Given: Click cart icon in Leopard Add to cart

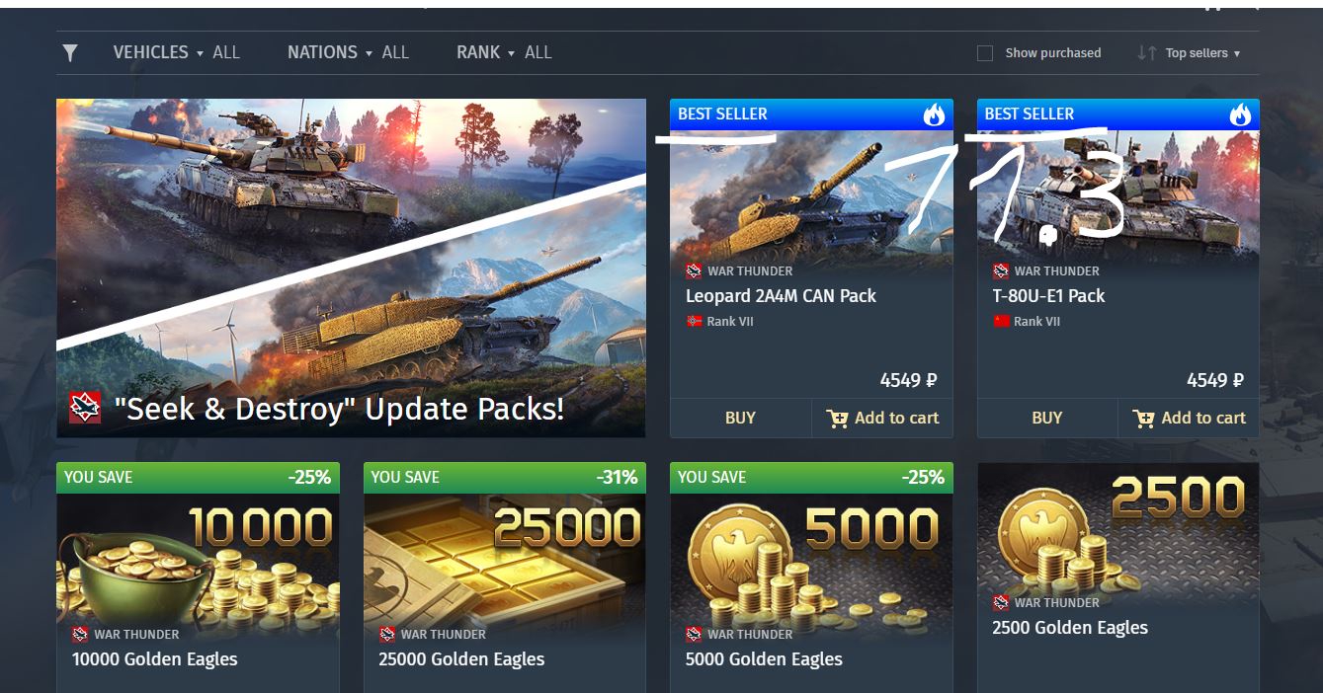Looking at the screenshot, I should (x=838, y=419).
